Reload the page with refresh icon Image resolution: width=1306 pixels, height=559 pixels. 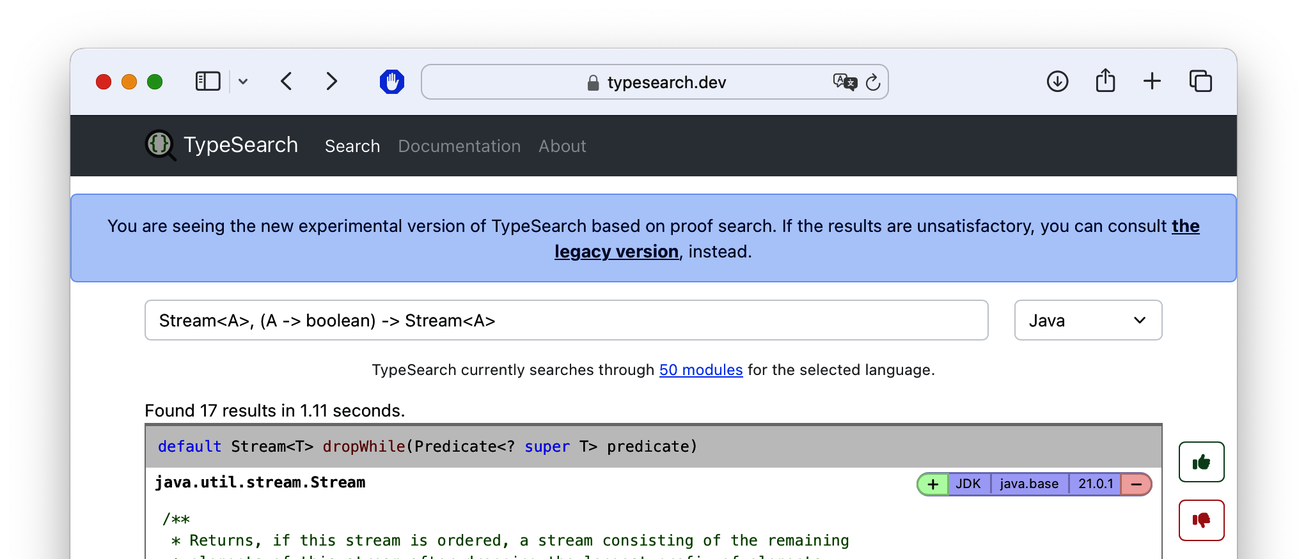[x=873, y=82]
